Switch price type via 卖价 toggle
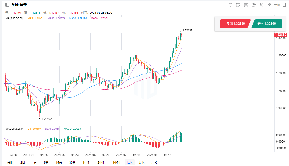Image resolution: width=289 pixels, height=166 pixels. 277,5
